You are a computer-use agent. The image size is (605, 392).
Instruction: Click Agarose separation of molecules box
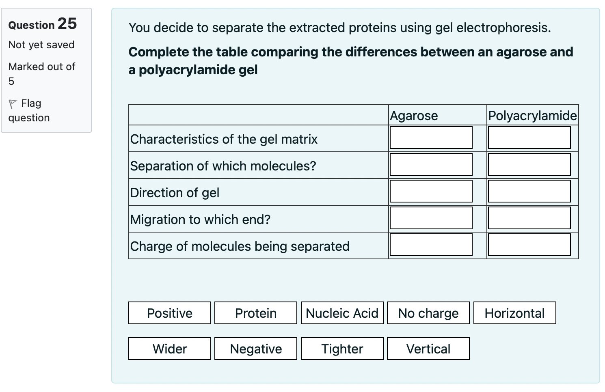[x=431, y=164]
